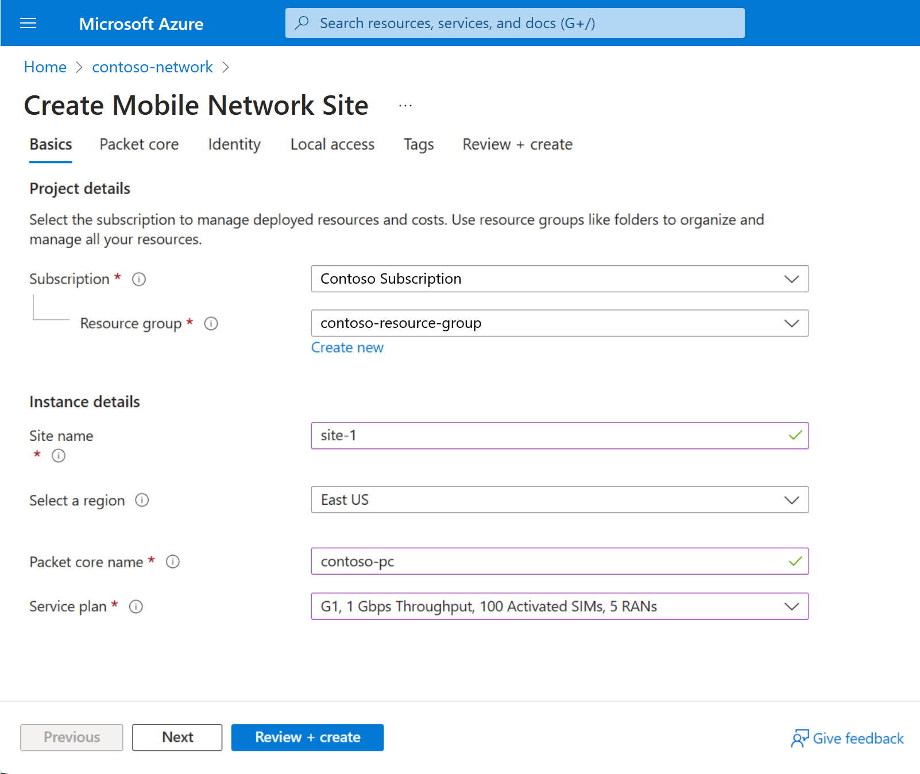Switch to the Tags tab

[x=418, y=145]
